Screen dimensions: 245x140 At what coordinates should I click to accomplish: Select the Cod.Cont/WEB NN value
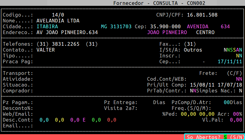(x=239, y=79)
